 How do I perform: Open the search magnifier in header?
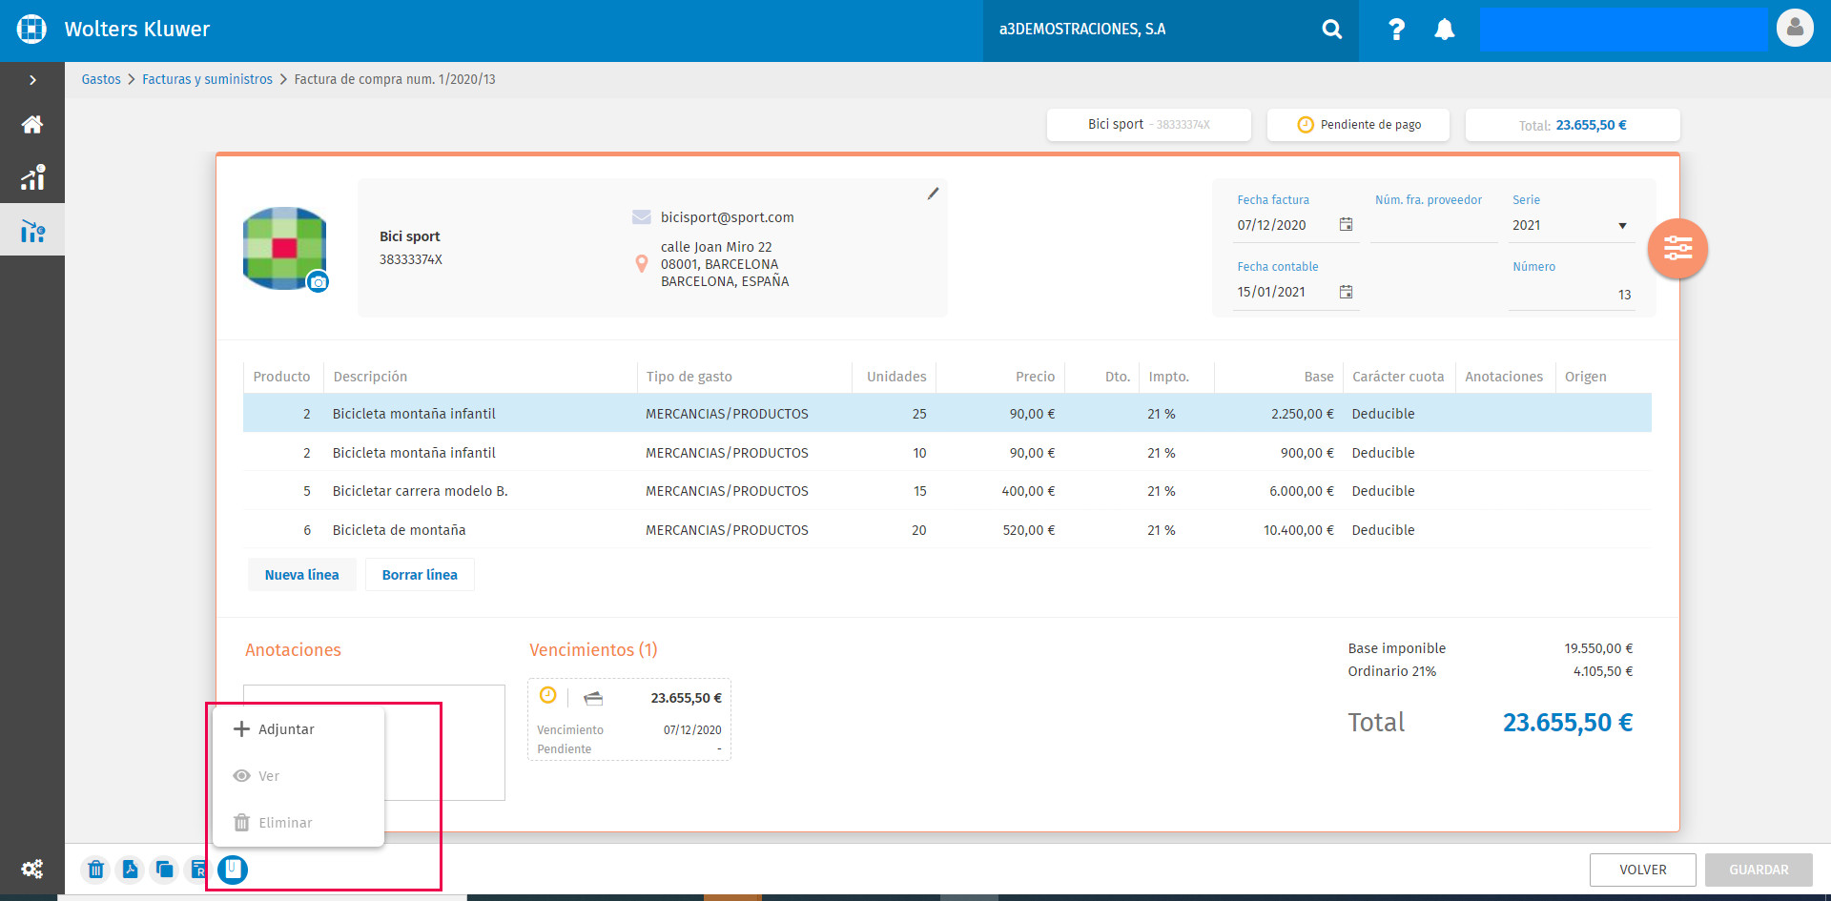click(1331, 30)
